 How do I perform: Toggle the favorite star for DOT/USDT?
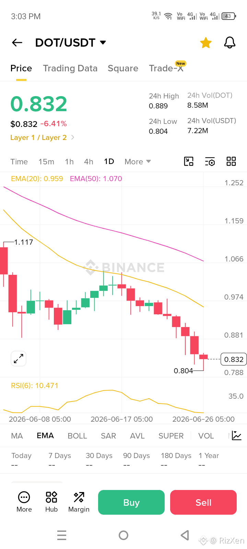coord(206,43)
